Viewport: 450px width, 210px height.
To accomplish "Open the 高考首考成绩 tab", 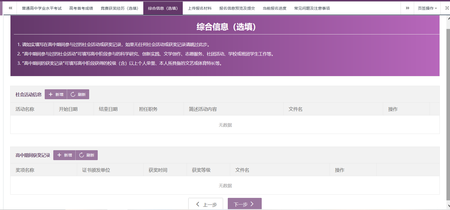I will tap(81, 8).
